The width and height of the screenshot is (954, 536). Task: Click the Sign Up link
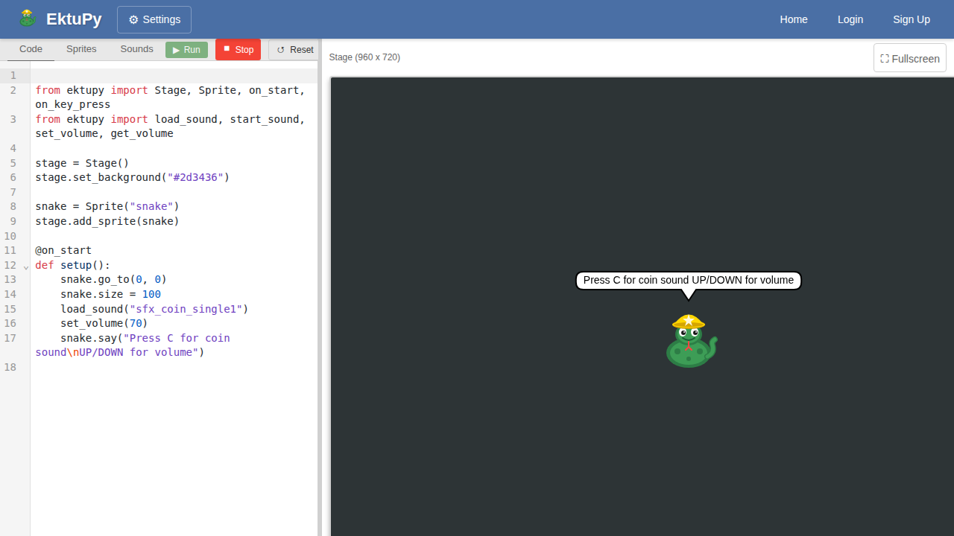911,19
